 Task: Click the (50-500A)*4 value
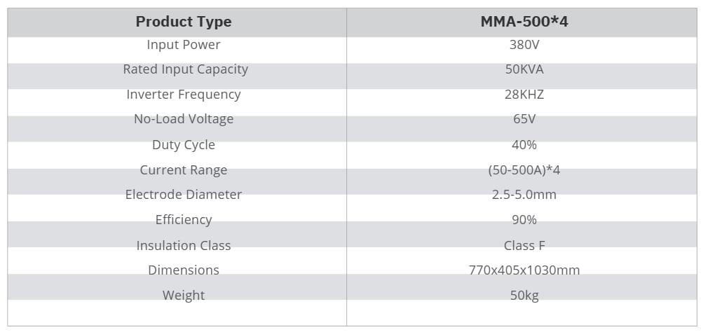tap(524, 170)
